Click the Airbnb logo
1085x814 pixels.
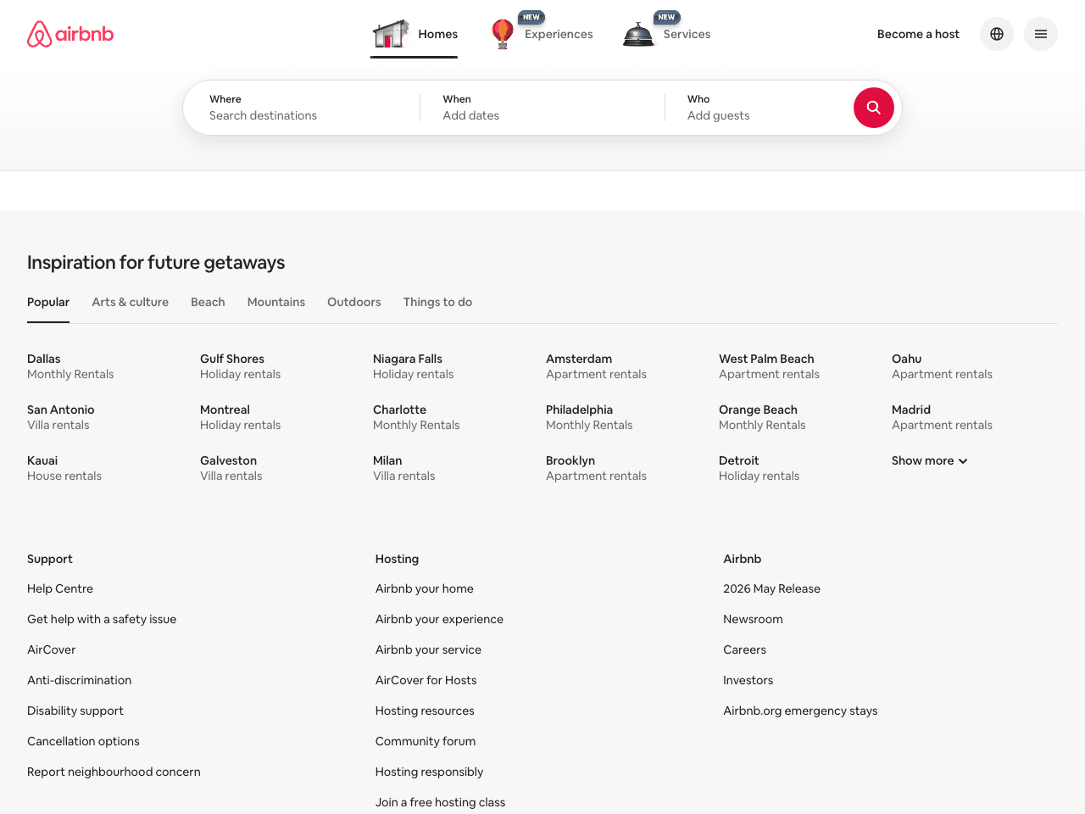click(x=70, y=34)
